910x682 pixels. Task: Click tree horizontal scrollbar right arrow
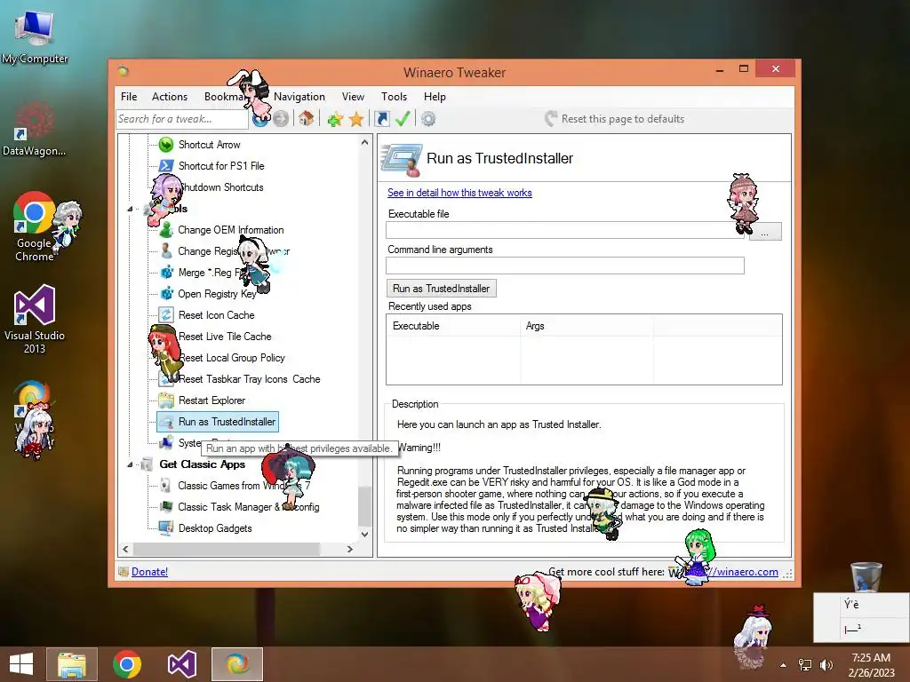[x=349, y=549]
